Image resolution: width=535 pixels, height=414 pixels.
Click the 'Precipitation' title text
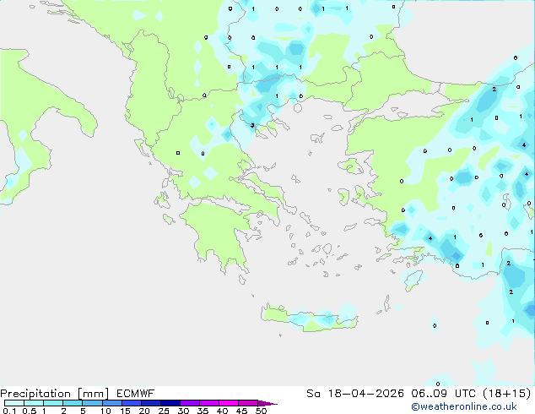click(x=35, y=394)
